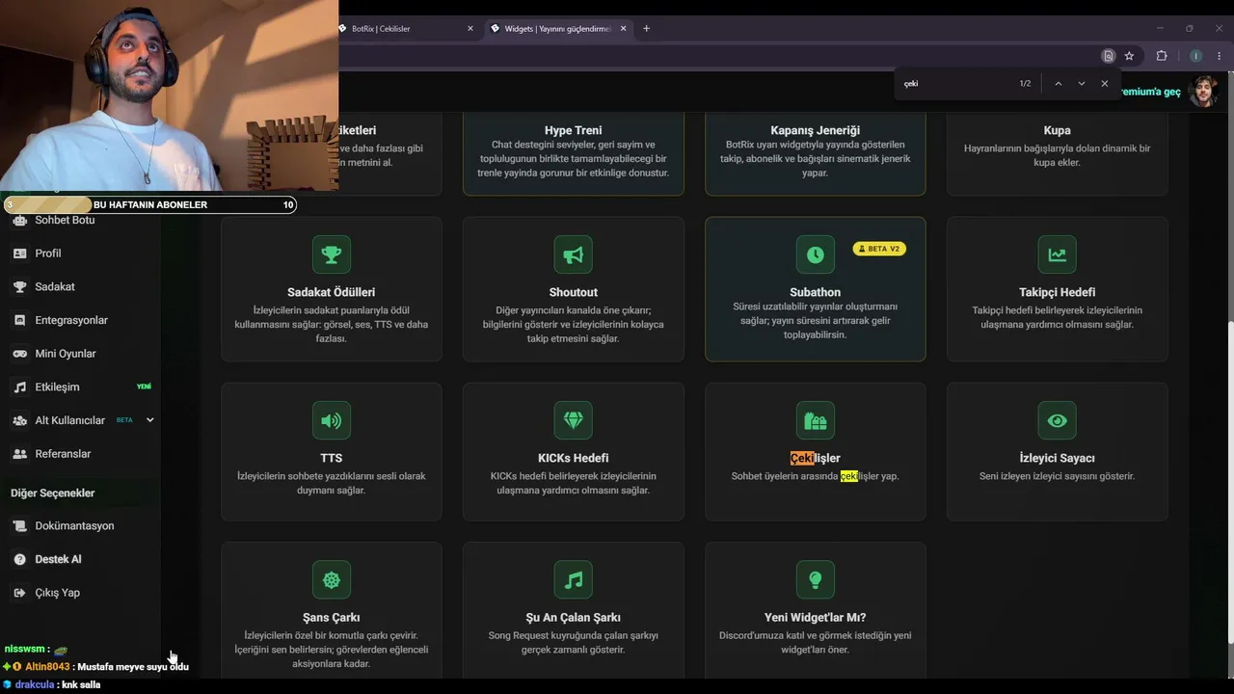Image resolution: width=1234 pixels, height=694 pixels.
Task: Open the Chrome three-dot menu
Action: 1220,56
